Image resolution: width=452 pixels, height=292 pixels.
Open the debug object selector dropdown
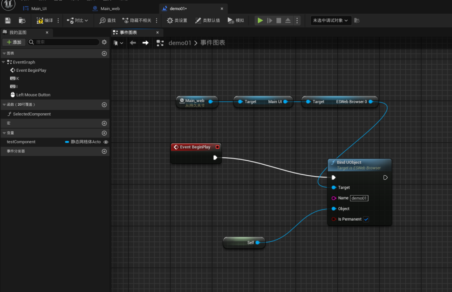pyautogui.click(x=331, y=20)
